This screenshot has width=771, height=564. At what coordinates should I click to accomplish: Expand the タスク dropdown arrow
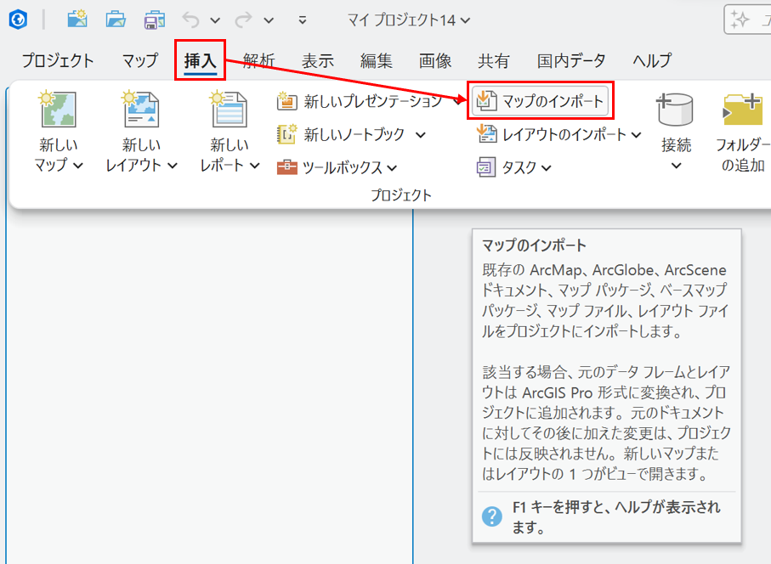pyautogui.click(x=547, y=168)
